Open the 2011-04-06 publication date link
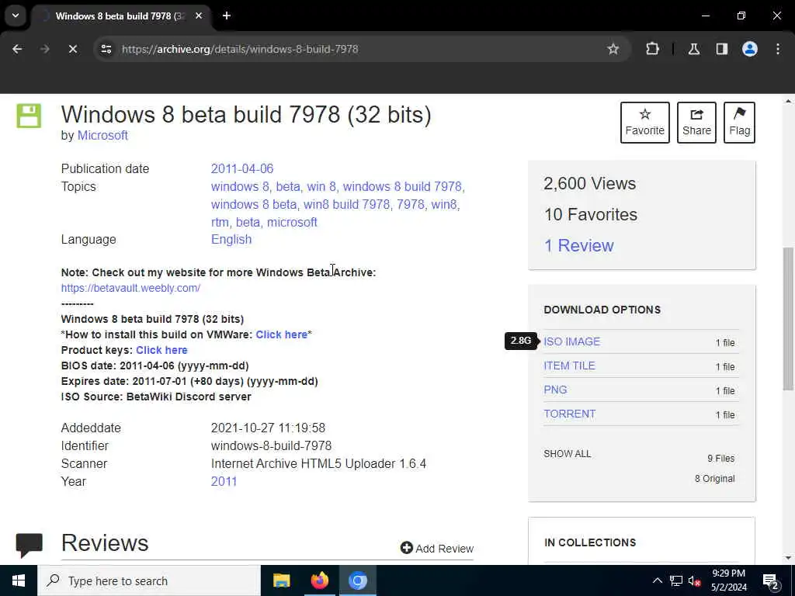795x596 pixels. [242, 168]
